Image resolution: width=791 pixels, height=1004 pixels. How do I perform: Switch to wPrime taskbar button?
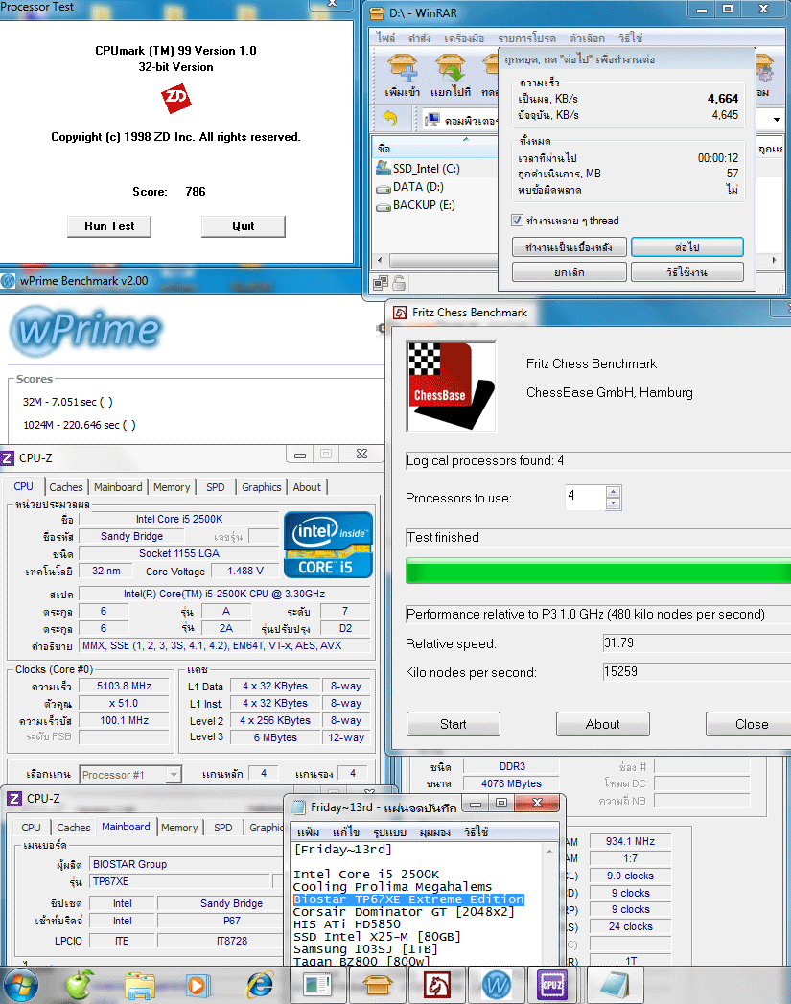tap(497, 985)
